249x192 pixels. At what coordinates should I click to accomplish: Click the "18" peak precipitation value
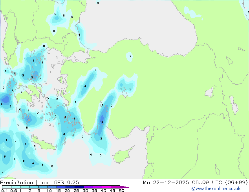click(x=102, y=122)
